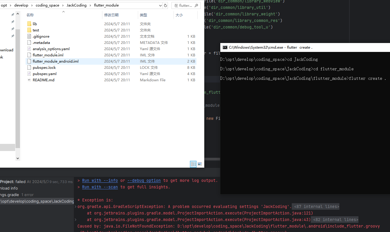Click the navigation pane scroll down arrow
This screenshot has height=232, width=390.
[x=18, y=158]
